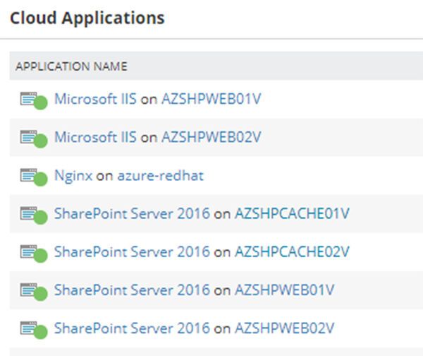This screenshot has width=423, height=356.
Task: Open SharePoint Server 2016 link for AZSHPCACHE01V
Action: pyautogui.click(x=132, y=213)
